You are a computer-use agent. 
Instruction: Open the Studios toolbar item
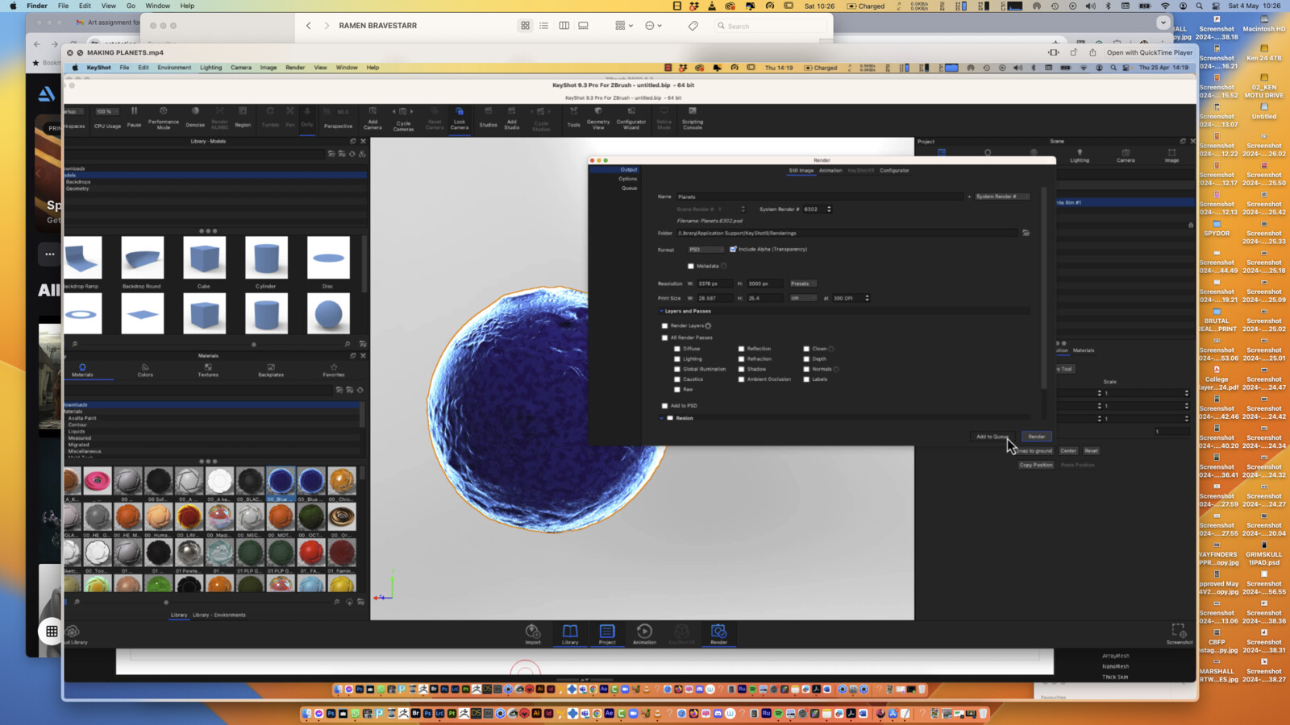coord(489,118)
